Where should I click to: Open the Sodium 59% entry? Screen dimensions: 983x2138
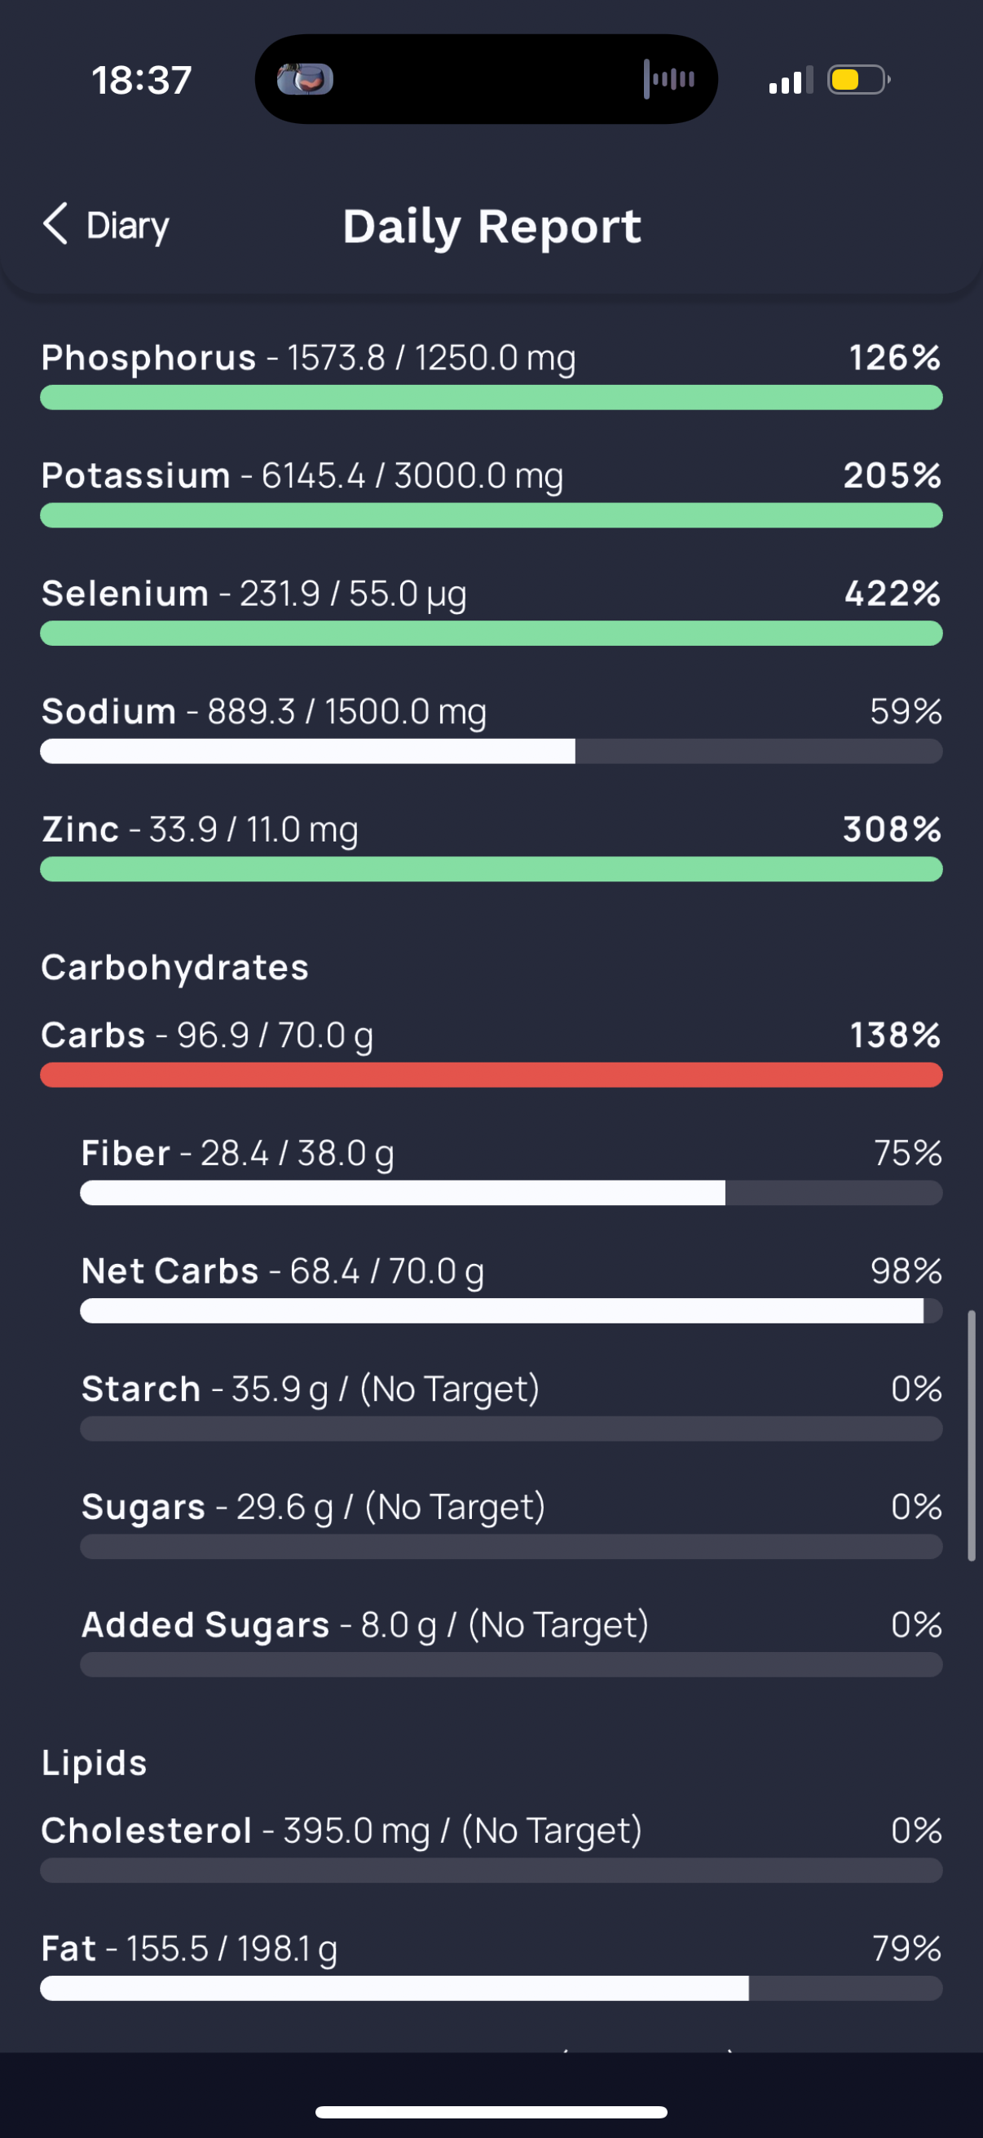pyautogui.click(x=491, y=728)
